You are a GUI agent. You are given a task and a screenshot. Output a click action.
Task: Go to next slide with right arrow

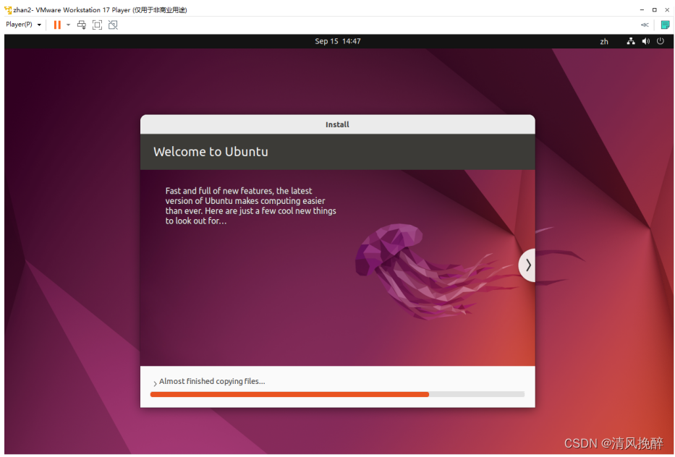527,265
